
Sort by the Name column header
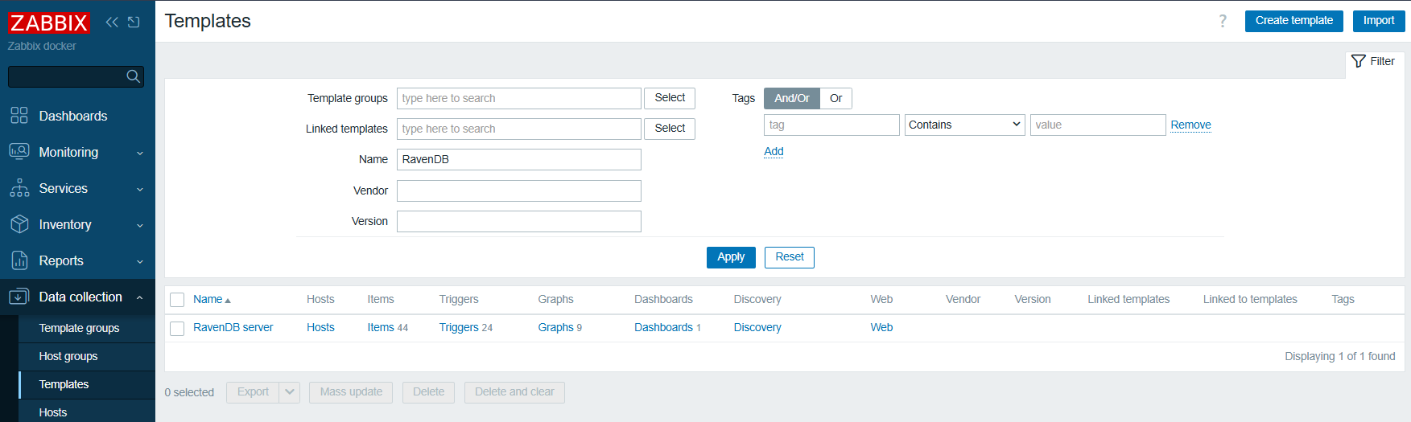click(208, 299)
